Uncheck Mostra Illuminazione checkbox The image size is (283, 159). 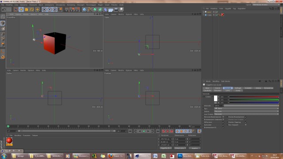point(246,117)
